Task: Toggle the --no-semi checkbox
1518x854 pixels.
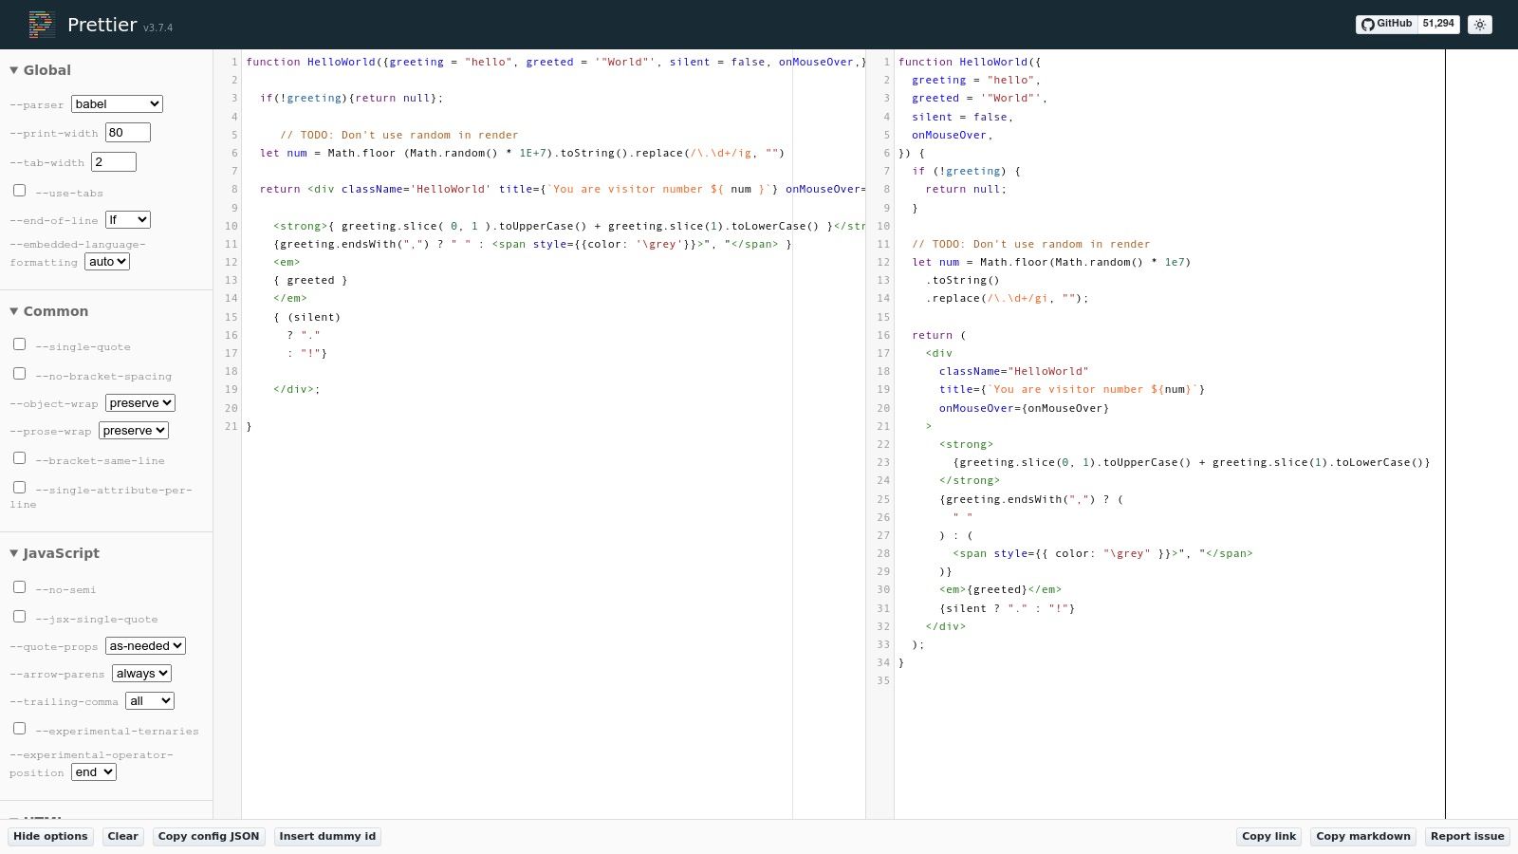Action: pos(19,587)
